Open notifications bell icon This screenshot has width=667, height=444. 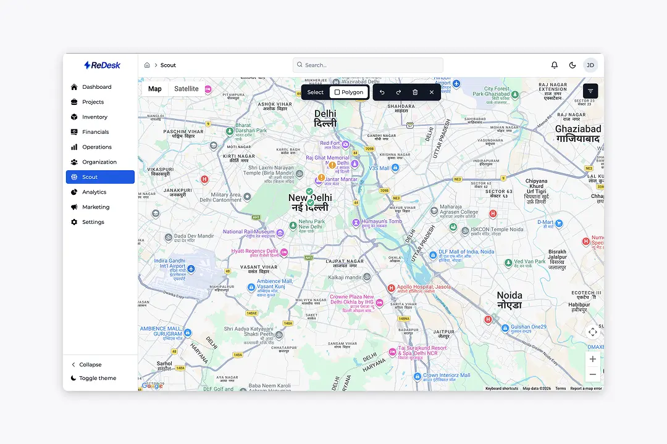click(x=554, y=65)
